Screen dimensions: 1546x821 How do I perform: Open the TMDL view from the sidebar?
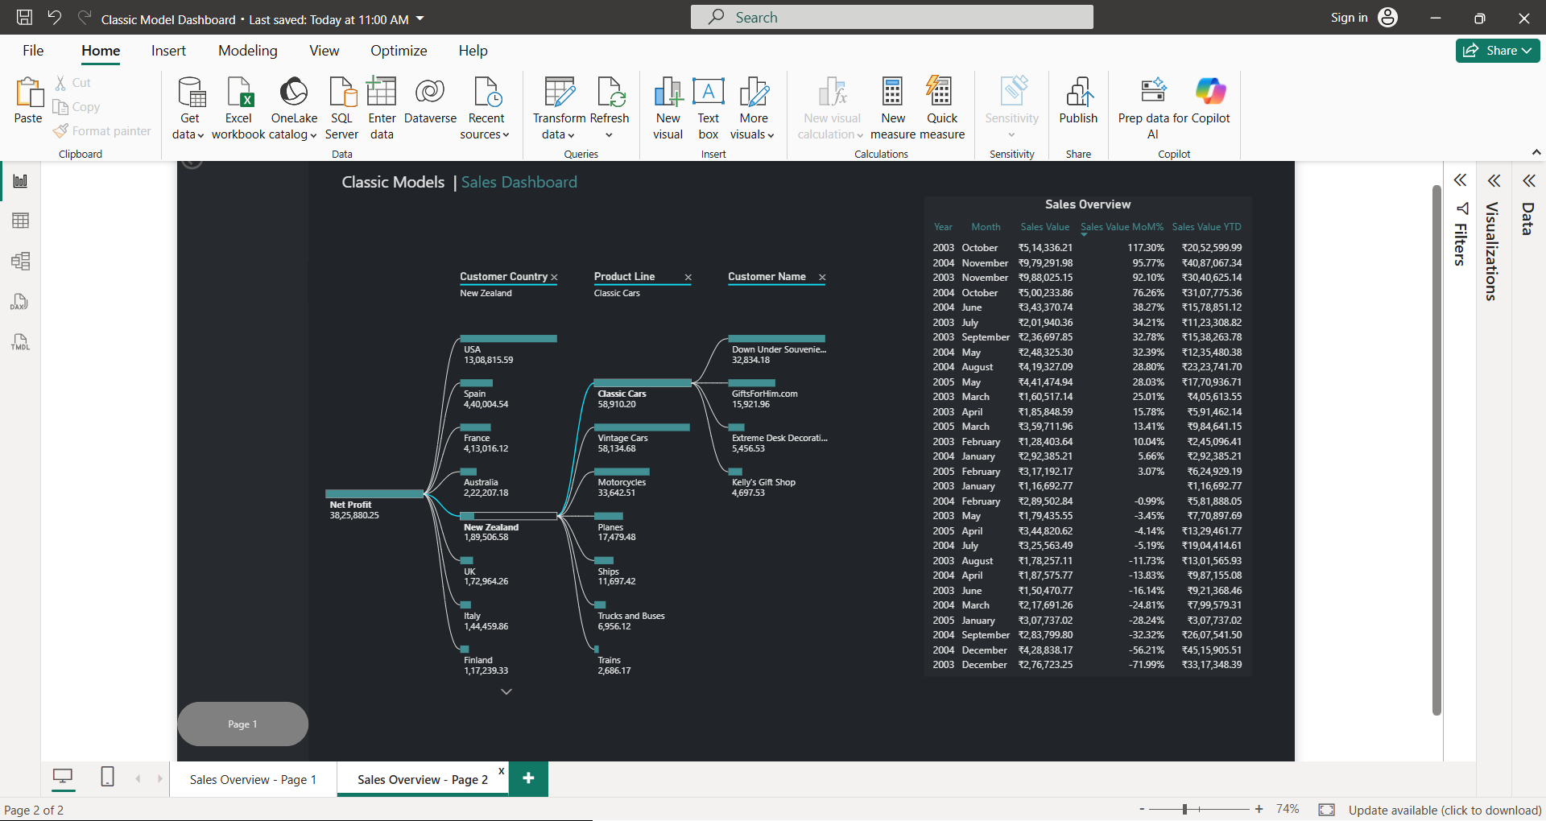point(20,342)
